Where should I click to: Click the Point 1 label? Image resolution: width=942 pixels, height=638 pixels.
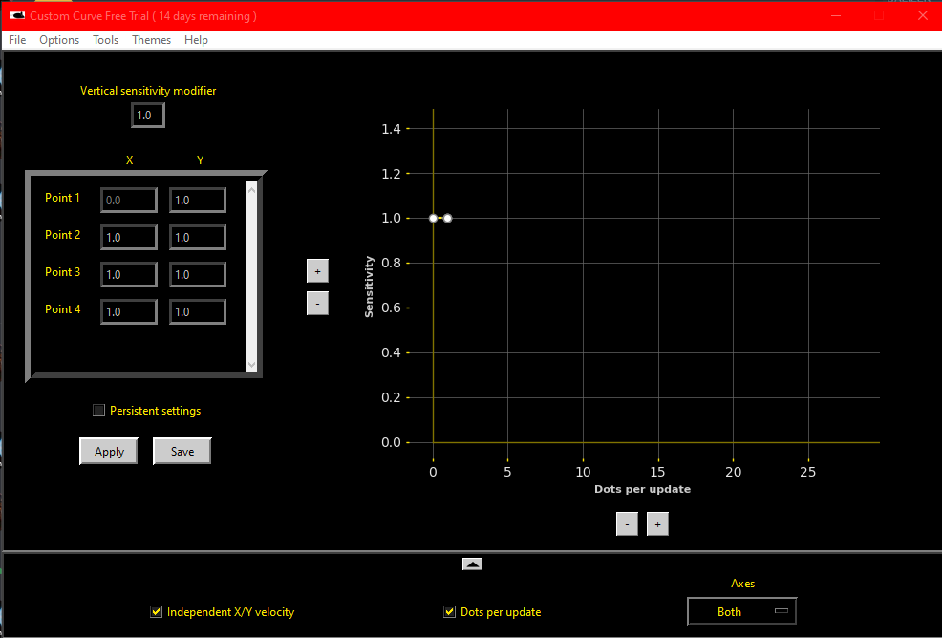click(x=62, y=198)
